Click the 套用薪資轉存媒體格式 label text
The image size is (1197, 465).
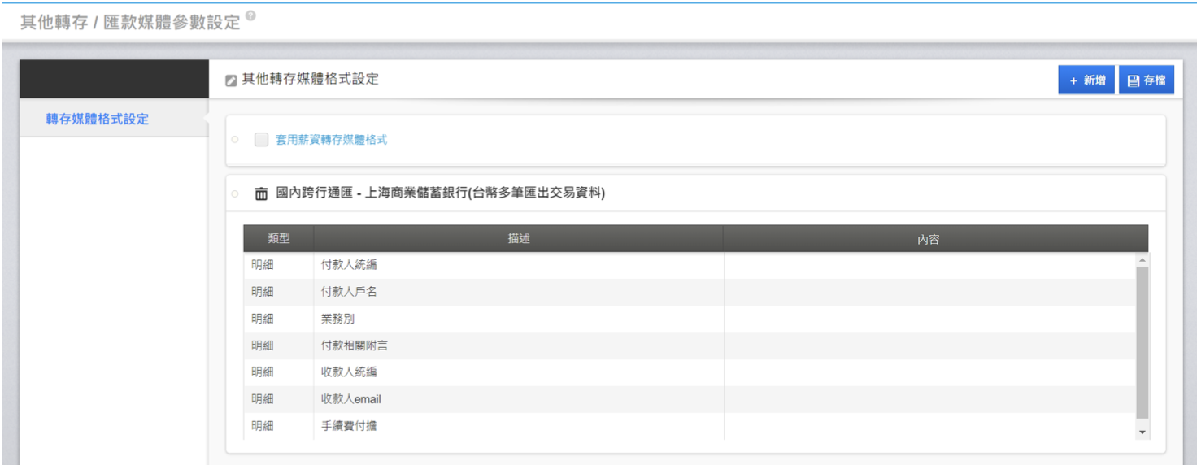(331, 140)
